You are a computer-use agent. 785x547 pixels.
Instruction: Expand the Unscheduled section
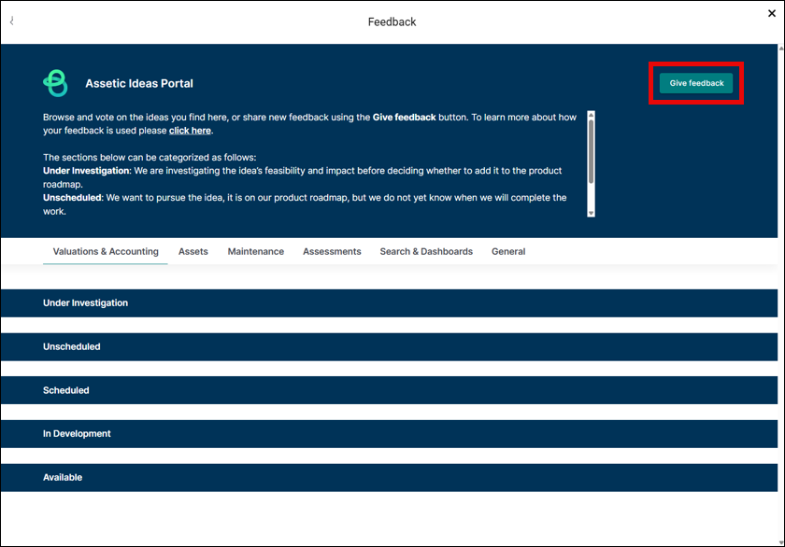point(389,347)
